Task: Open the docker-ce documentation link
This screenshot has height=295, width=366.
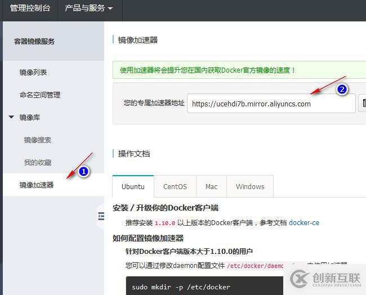Action: pos(304,223)
